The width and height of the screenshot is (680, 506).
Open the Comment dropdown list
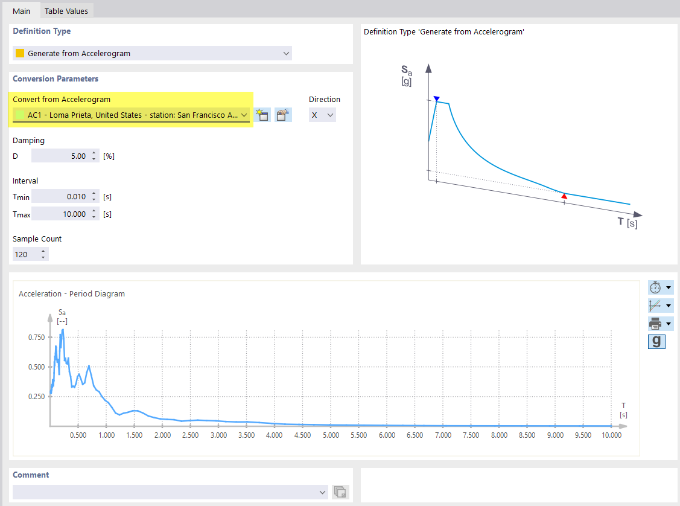(x=322, y=492)
